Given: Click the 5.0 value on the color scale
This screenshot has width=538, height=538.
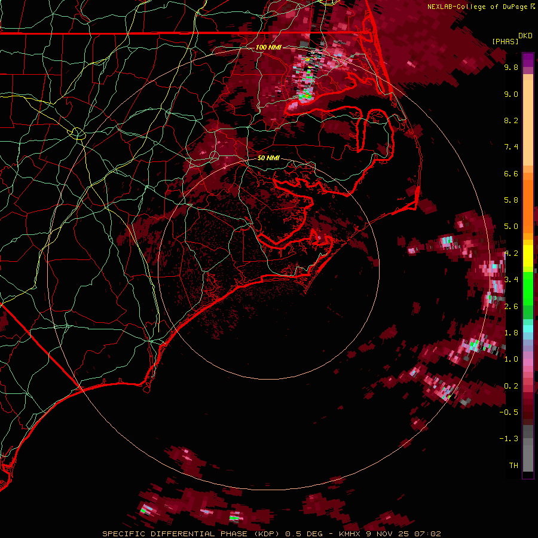Looking at the screenshot, I should (511, 227).
